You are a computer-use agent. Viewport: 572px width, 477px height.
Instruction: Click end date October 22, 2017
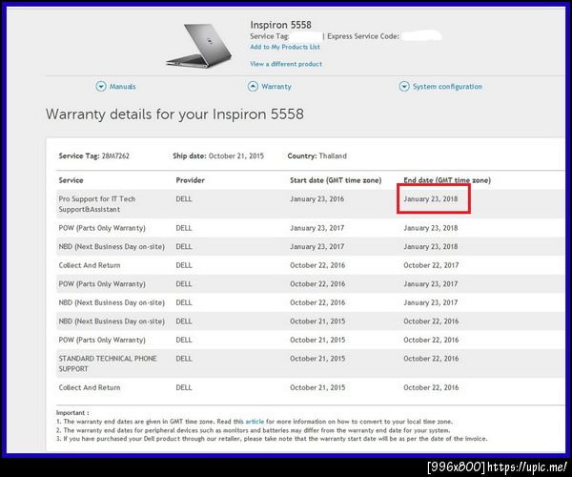tap(431, 265)
